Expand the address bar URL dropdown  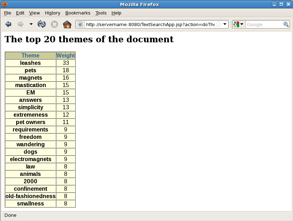pyautogui.click(x=225, y=24)
